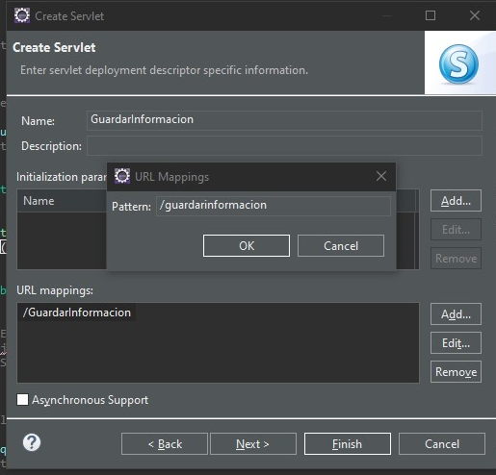Viewport: 496px width, 475px height.
Task: Confirm the URL pattern with OK
Action: [x=247, y=246]
